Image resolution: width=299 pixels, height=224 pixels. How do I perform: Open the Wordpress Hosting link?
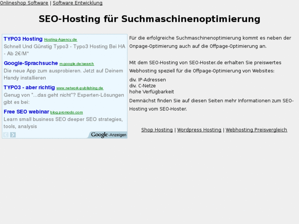199,130
